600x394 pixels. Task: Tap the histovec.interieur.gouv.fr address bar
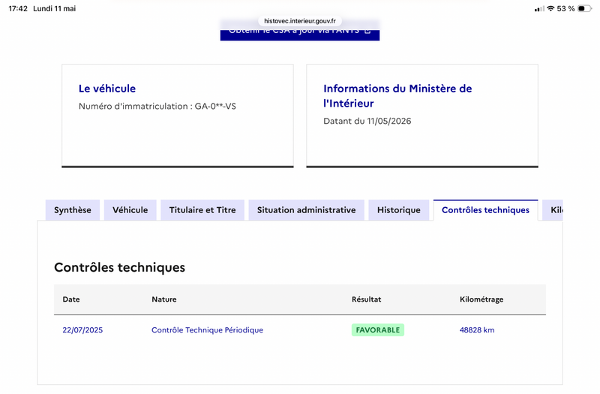[299, 21]
